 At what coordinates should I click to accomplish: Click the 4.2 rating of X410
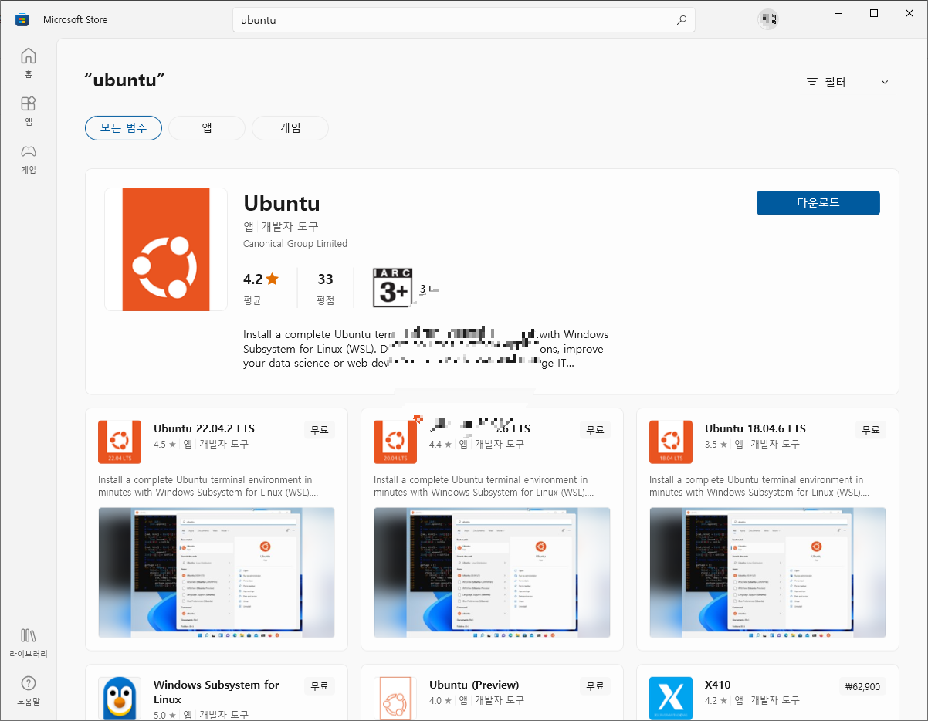click(x=716, y=701)
